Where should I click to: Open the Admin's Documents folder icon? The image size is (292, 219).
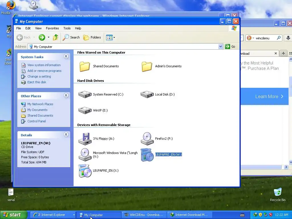(147, 66)
